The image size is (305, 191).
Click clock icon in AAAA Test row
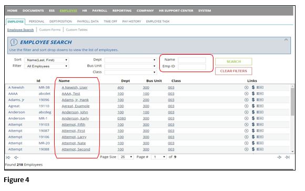[246, 94]
